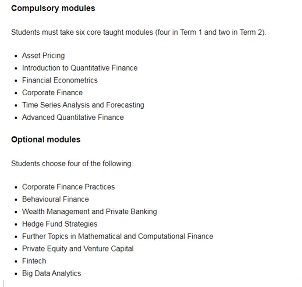Select the Introduction to Quantitative Finance line
Image resolution: width=302 pixels, height=287 pixels.
[80, 68]
